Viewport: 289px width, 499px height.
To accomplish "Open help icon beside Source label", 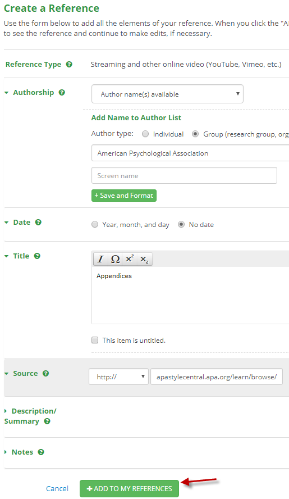I will click(45, 373).
